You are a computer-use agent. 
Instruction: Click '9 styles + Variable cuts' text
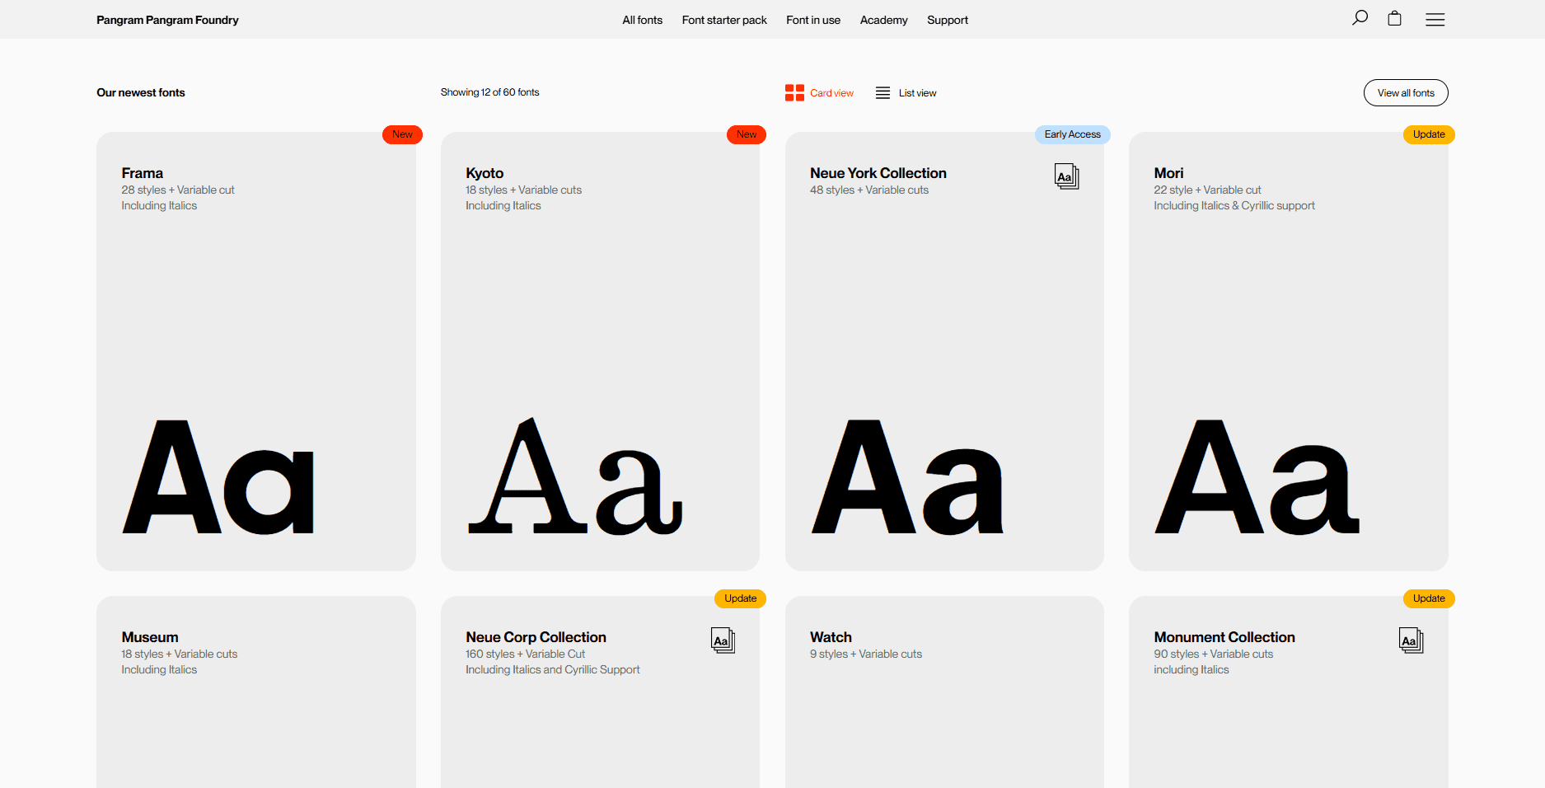tap(866, 654)
